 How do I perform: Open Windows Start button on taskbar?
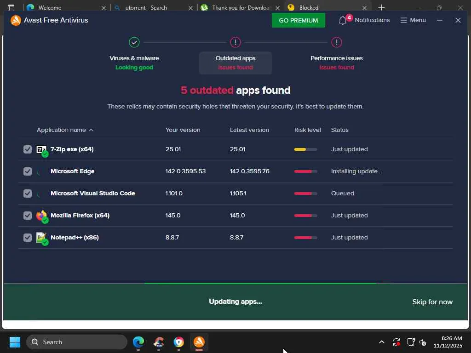coord(15,342)
